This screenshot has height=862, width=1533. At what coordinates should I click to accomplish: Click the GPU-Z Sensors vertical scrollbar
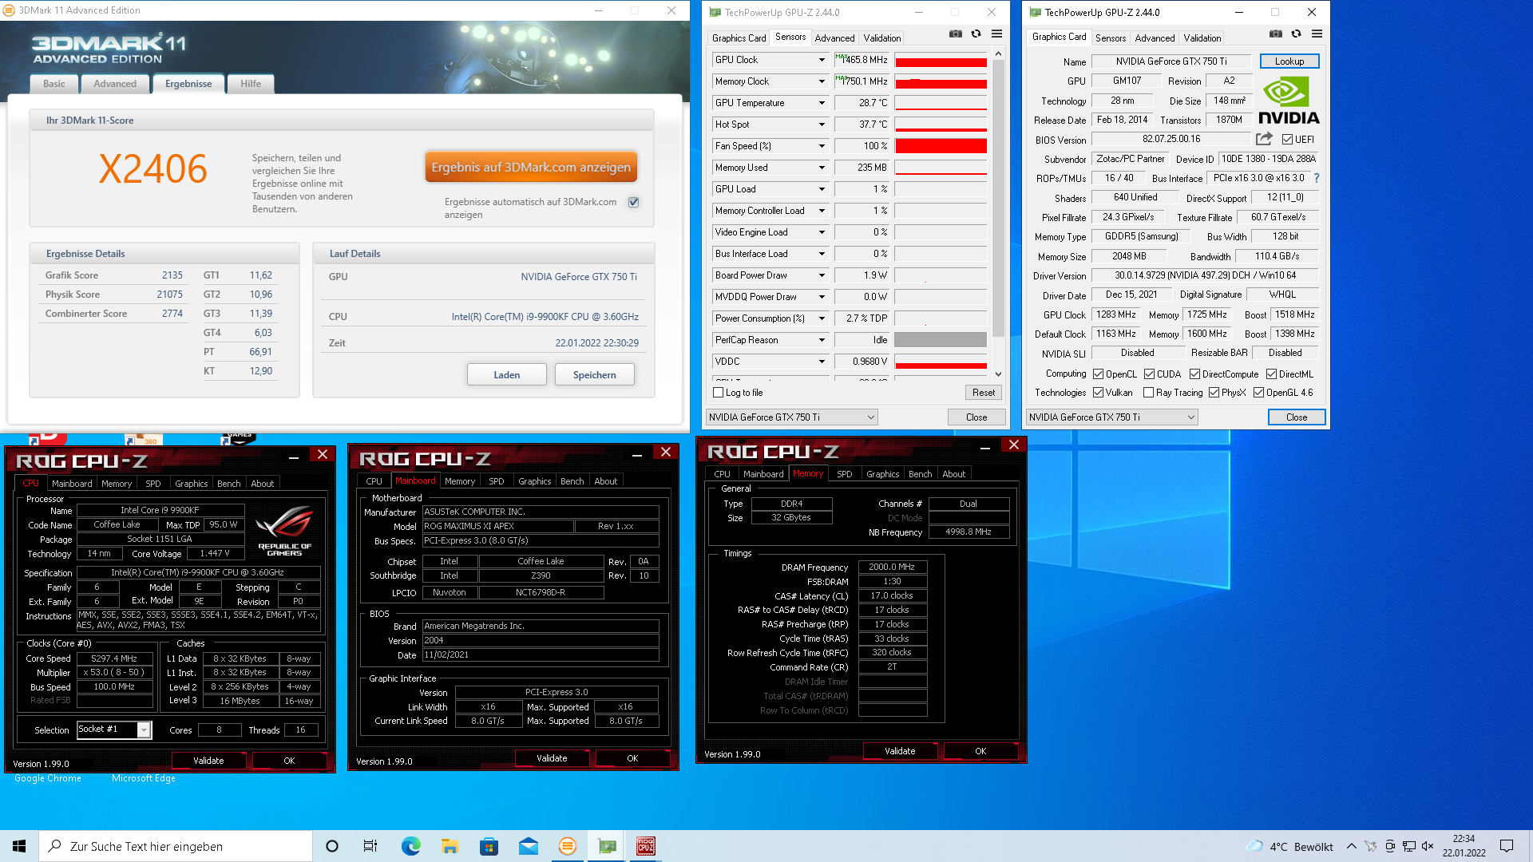[998, 200]
